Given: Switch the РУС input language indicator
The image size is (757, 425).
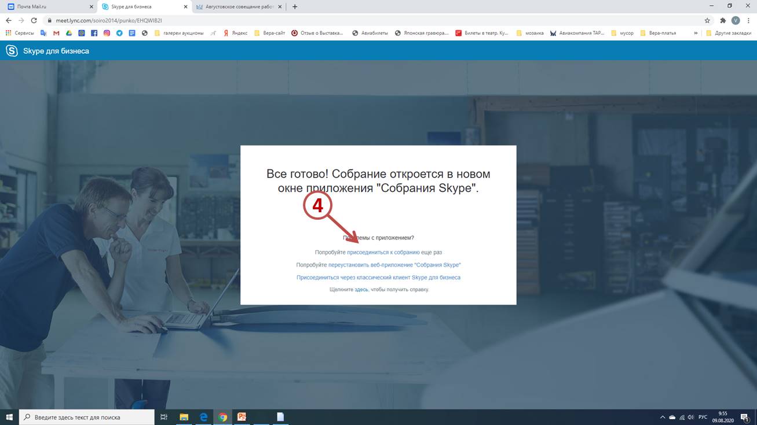Looking at the screenshot, I should click(x=703, y=417).
